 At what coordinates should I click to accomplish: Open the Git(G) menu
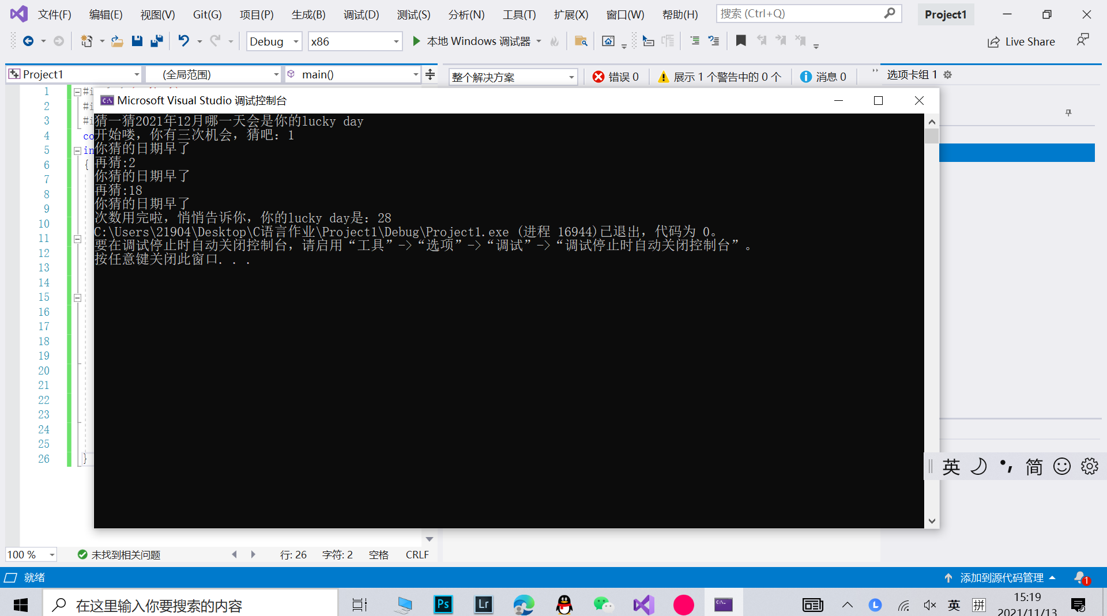click(208, 14)
